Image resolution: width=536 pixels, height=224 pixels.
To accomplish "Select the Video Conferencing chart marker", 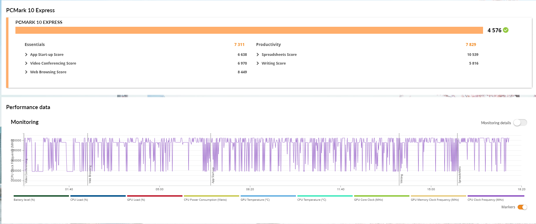I will (x=26, y=171).
